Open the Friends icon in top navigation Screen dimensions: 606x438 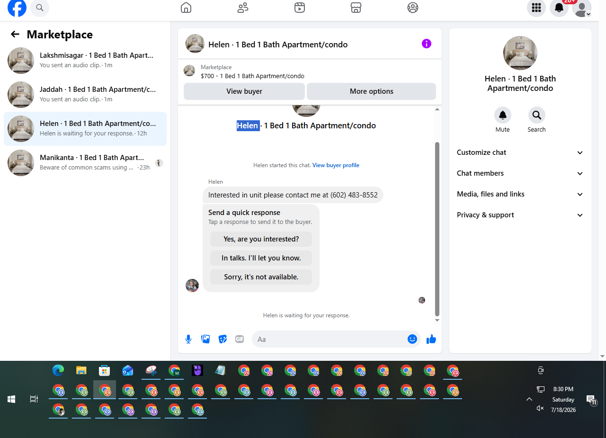click(x=243, y=8)
